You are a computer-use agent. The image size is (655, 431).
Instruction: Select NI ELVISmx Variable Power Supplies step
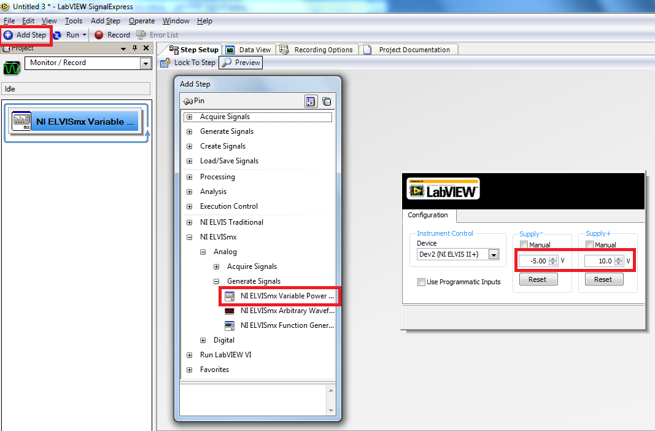pos(279,296)
